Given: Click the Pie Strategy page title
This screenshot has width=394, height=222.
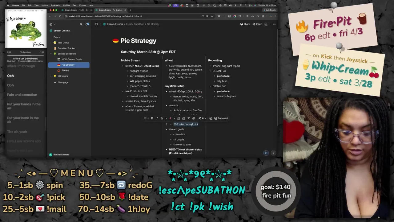Looking at the screenshot, I should pos(139,41).
